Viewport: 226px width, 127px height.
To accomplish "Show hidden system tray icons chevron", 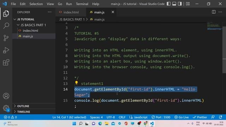I will pyautogui.click(x=188, y=123).
